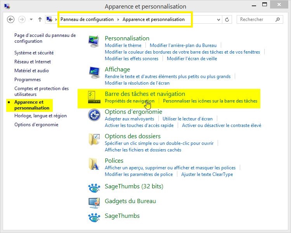The height and width of the screenshot is (233, 291).
Task: Expand the address bar history dropdown
Action: click(219, 19)
